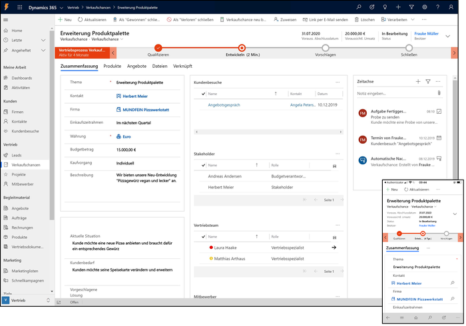Add timeline entry with plus icon
Image resolution: width=466 pixels, height=326 pixels.
[x=418, y=81]
